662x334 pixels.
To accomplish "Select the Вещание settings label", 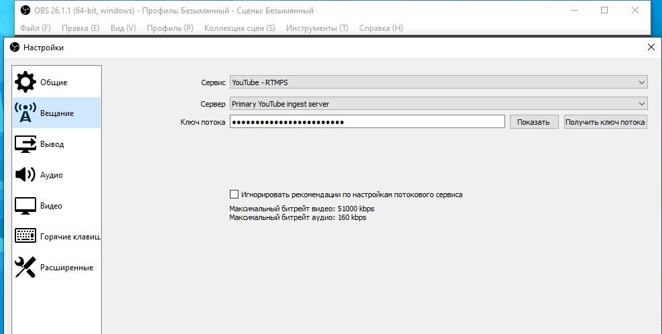I will pyautogui.click(x=57, y=113).
